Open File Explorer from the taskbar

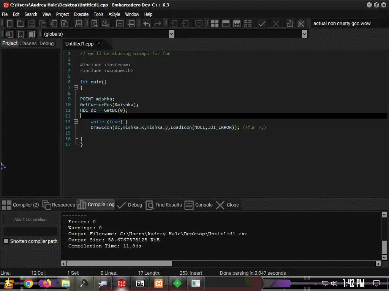point(65,283)
